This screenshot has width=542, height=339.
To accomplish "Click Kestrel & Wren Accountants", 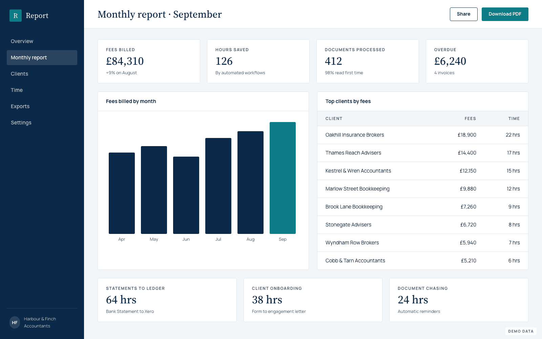I will point(358,171).
